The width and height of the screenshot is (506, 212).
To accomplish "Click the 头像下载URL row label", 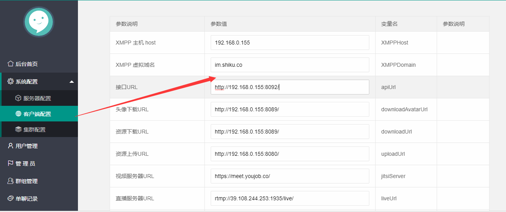I will pyautogui.click(x=132, y=109).
